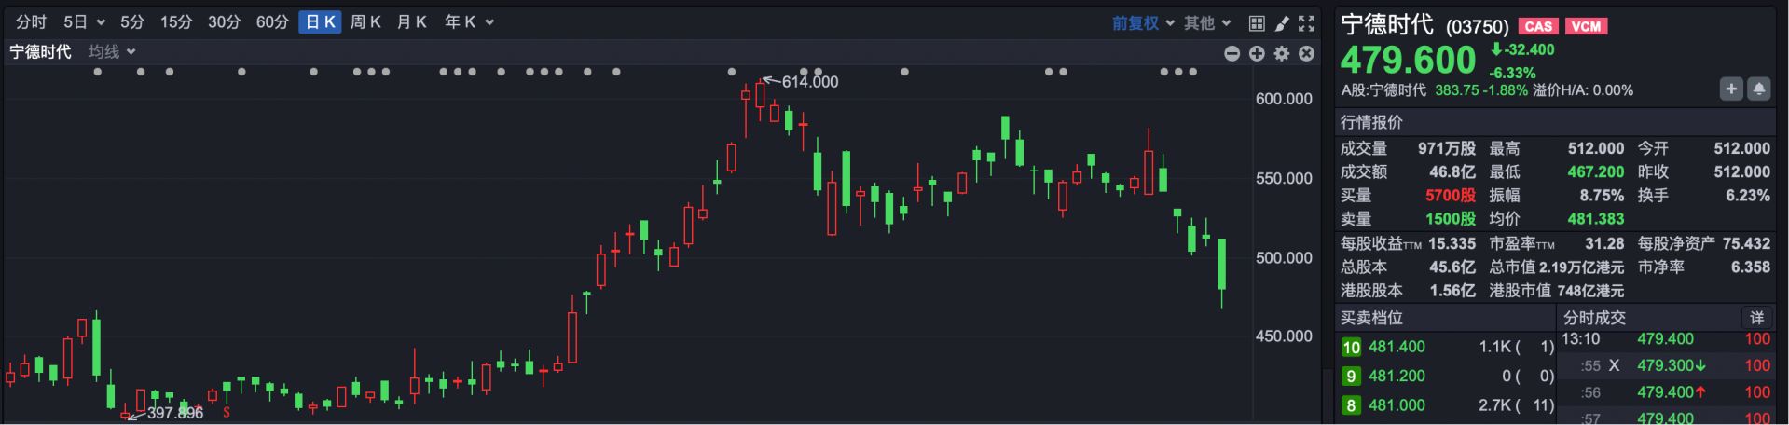
Task: Click the 614.000 high price label
Action: tap(810, 82)
